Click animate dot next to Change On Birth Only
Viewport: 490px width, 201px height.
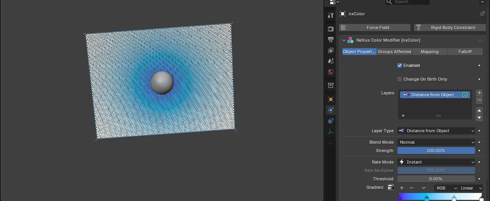pyautogui.click(x=479, y=79)
